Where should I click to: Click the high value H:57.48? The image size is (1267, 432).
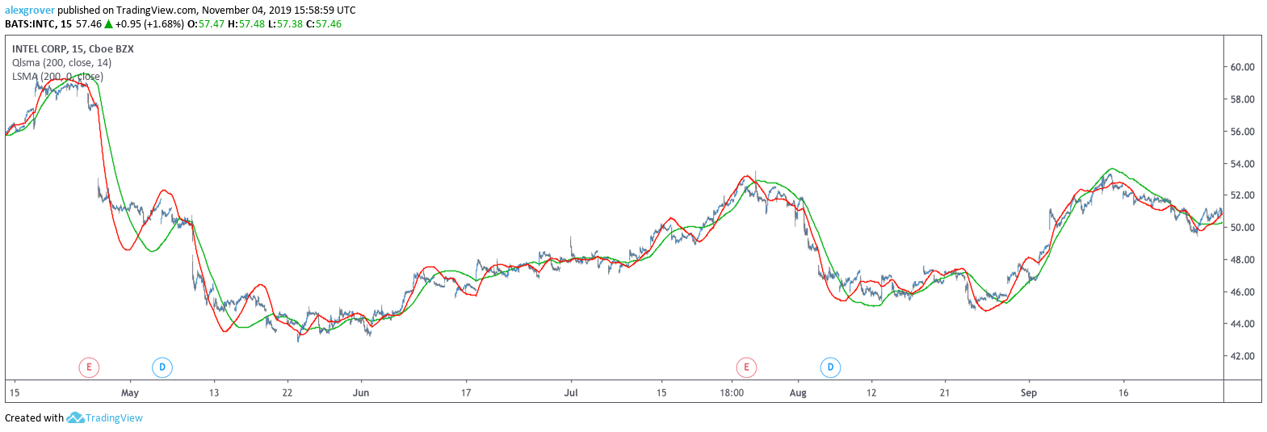tap(246, 24)
